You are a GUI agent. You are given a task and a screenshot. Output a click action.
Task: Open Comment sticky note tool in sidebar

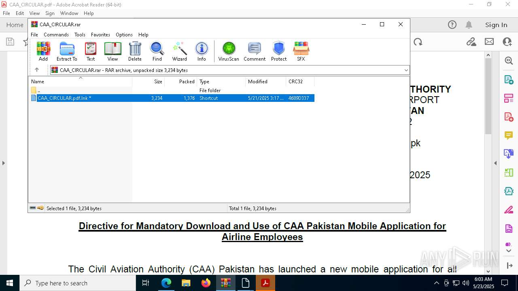point(509,135)
